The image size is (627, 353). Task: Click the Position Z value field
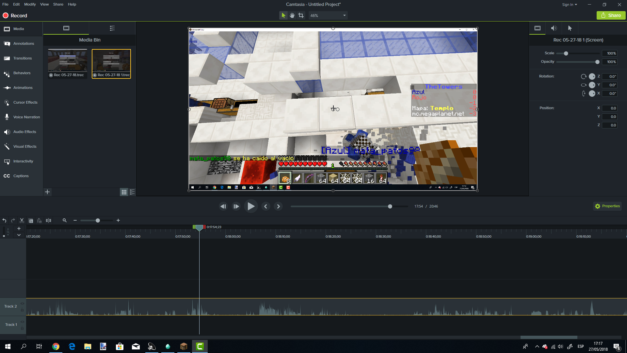point(610,125)
